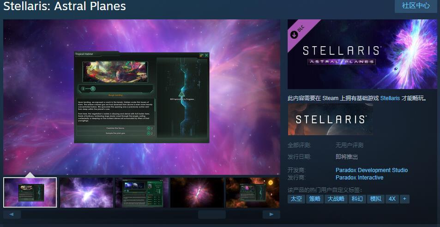Screen dimensions: 440x227
Task: Select the 太空 tag
Action: click(x=296, y=199)
